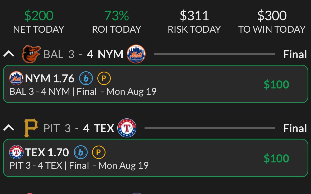Tap blue 'b' badge on TEX bet
This screenshot has height=194, width=311.
(81, 152)
